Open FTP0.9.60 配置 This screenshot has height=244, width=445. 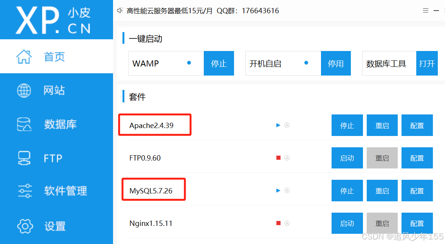[x=417, y=158]
